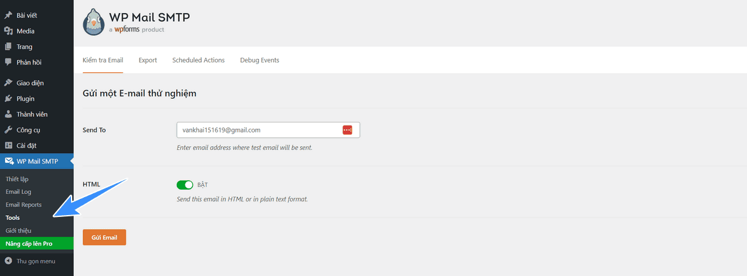Click the Thu gọn menu collapse icon
The image size is (747, 276).
coord(8,261)
